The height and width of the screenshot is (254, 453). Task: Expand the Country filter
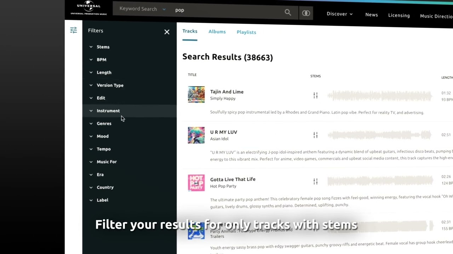(x=130, y=187)
